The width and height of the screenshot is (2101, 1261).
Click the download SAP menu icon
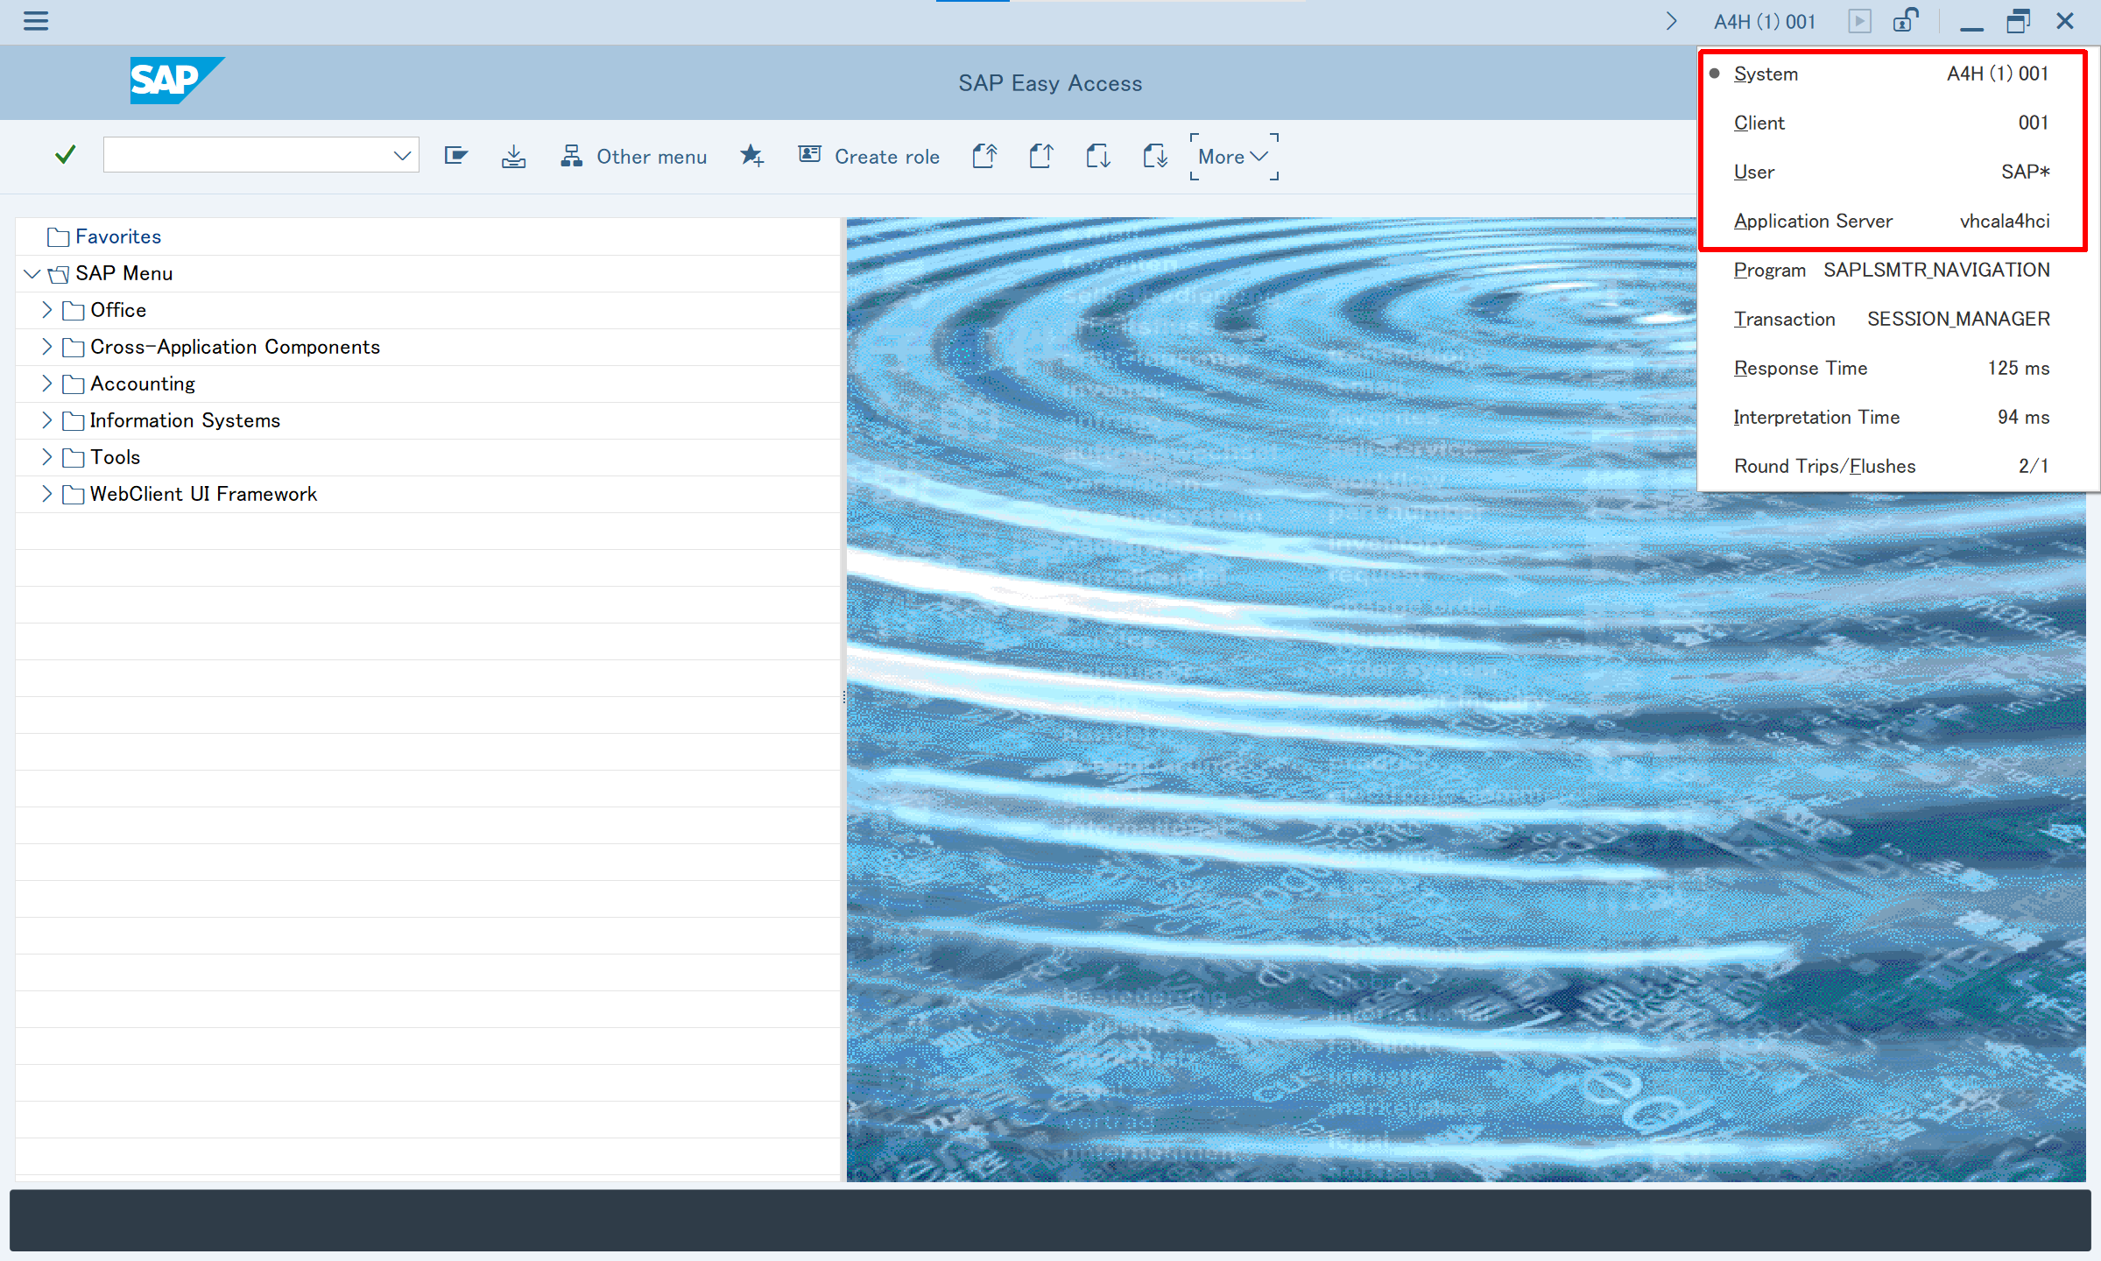pyautogui.click(x=513, y=156)
